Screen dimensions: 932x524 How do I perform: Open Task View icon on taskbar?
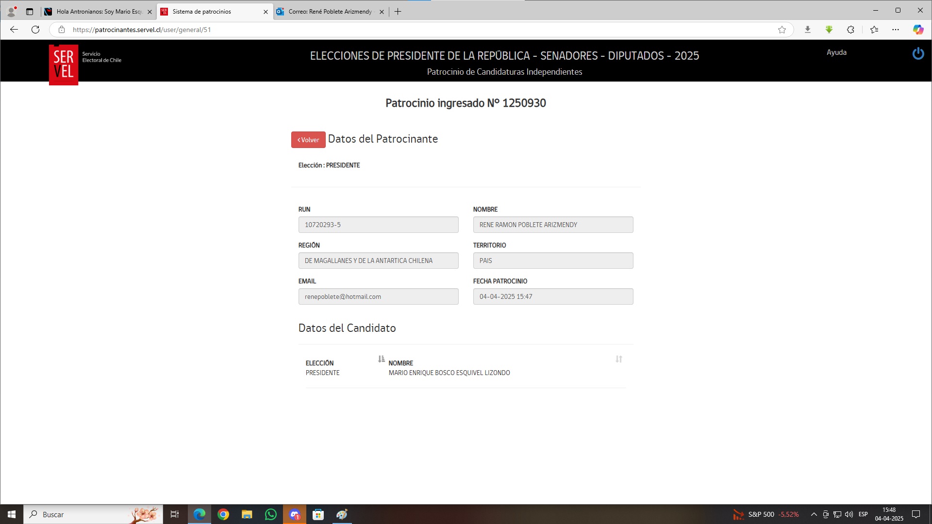tap(175, 514)
